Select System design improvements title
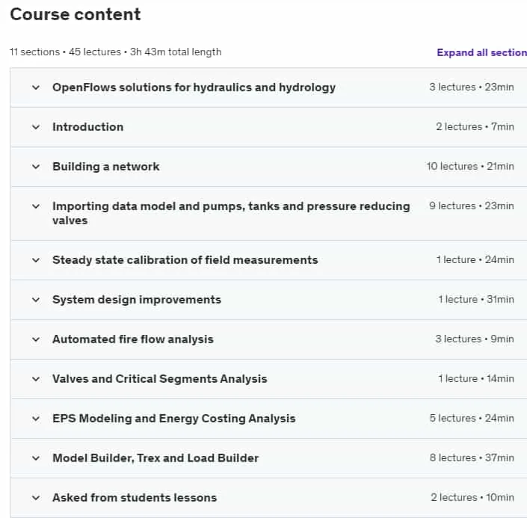 137,300
